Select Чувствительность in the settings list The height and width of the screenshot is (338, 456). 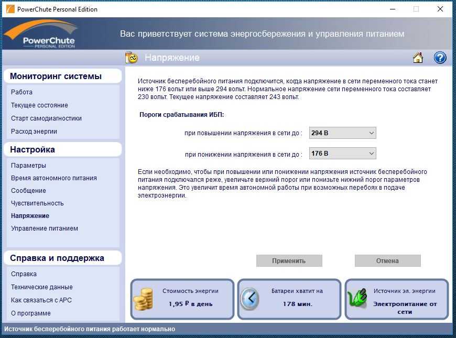coord(37,203)
